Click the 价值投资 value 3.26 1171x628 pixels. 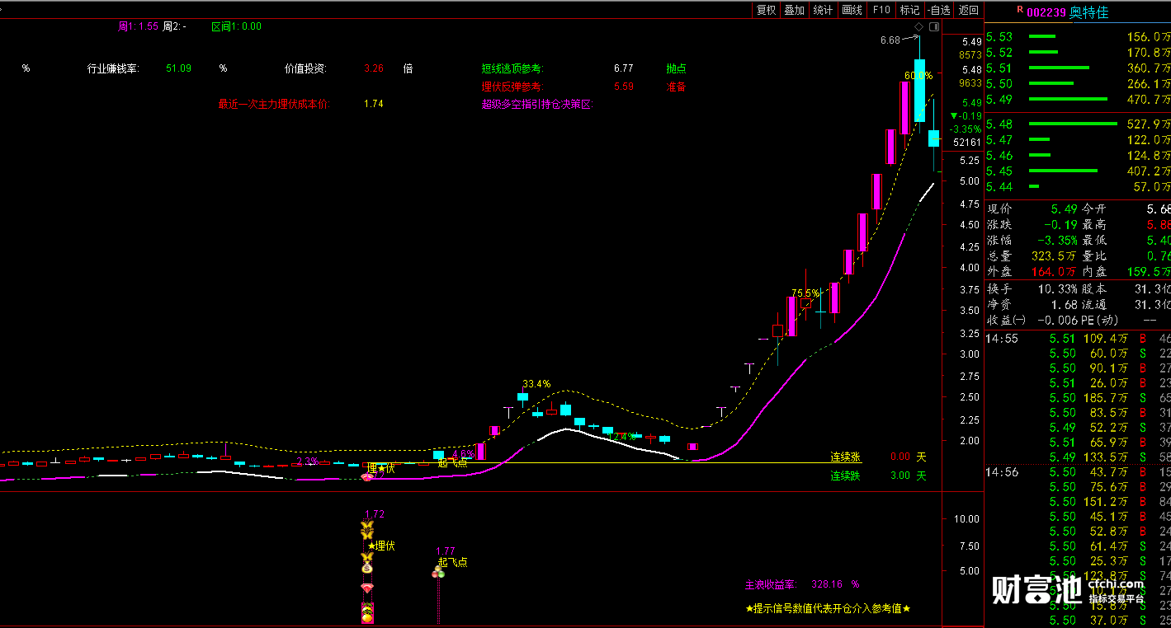click(x=374, y=68)
